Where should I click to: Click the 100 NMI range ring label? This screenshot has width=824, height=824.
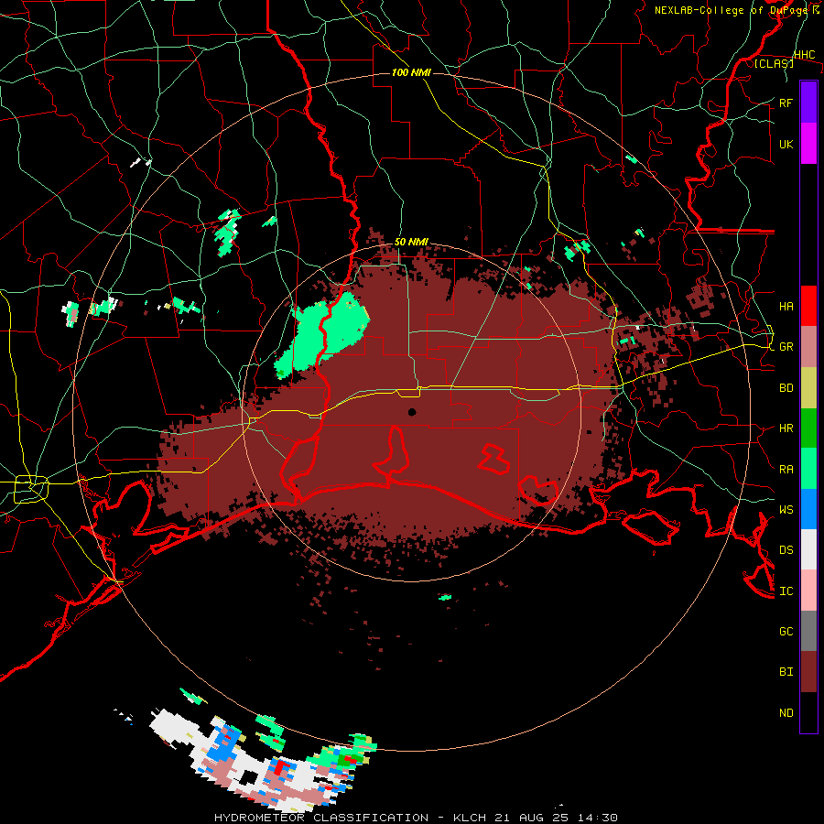click(411, 72)
